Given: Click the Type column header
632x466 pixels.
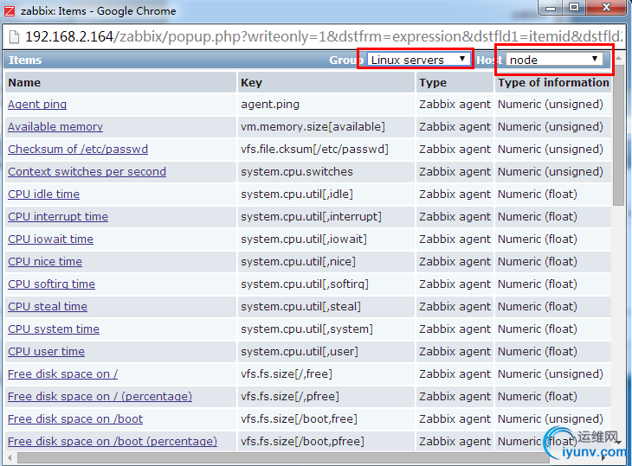Looking at the screenshot, I should pos(455,82).
